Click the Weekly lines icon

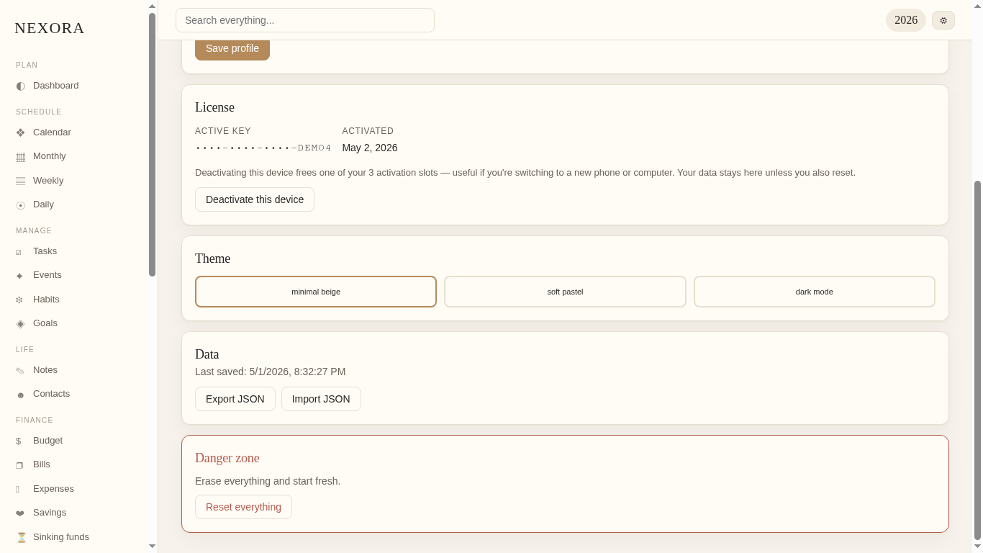(20, 181)
